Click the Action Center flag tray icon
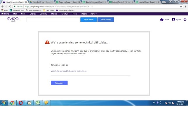The width and height of the screenshot is (188, 140). tap(166, 103)
